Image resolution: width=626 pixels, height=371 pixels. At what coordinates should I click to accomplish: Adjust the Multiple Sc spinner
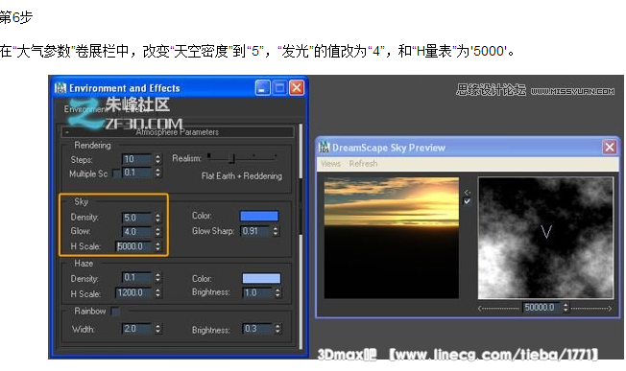[158, 173]
